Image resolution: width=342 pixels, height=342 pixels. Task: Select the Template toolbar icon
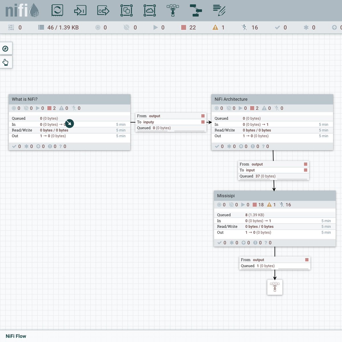(196, 11)
